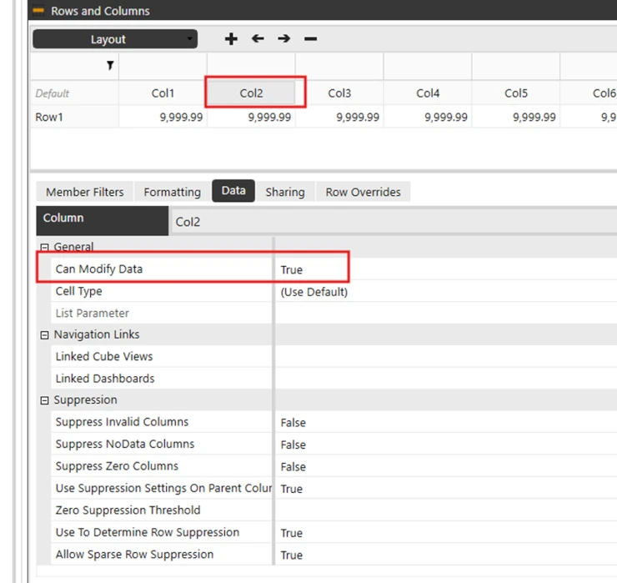Screen dimensions: 617x583
Task: Click the Suppress NoData Columns label
Action: tap(125, 444)
